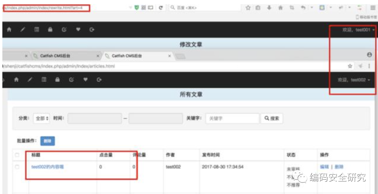Screen dimensions: 378x194
Task: Open the list page icon in test002's navbar
Action: coord(44,80)
